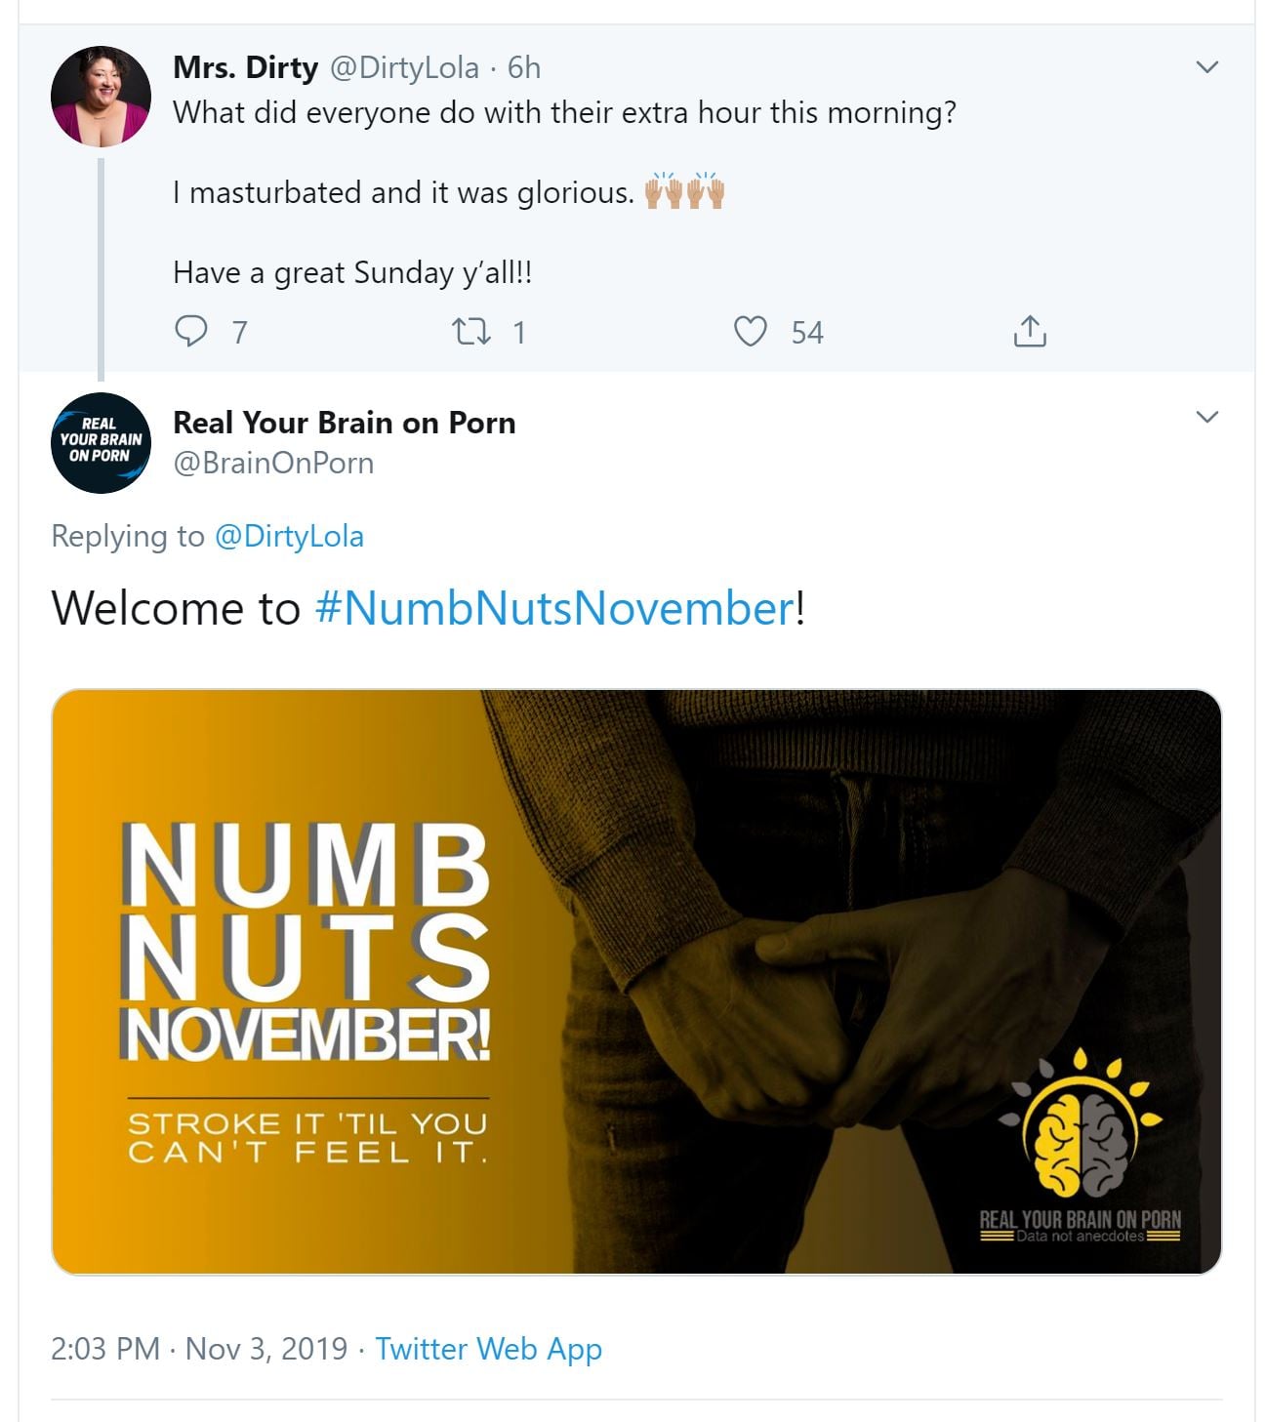Open Mrs. Dirty's profile picture
The height and width of the screenshot is (1422, 1266).
tap(101, 96)
